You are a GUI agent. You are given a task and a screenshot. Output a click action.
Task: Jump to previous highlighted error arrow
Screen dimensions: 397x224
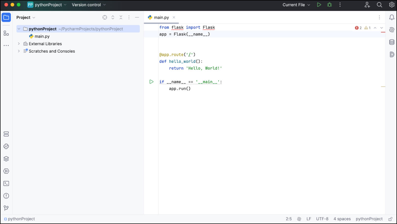[375, 28]
